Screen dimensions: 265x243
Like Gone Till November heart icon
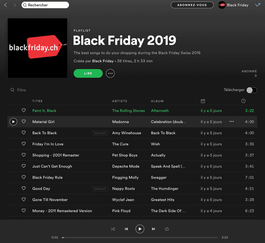[24, 200]
